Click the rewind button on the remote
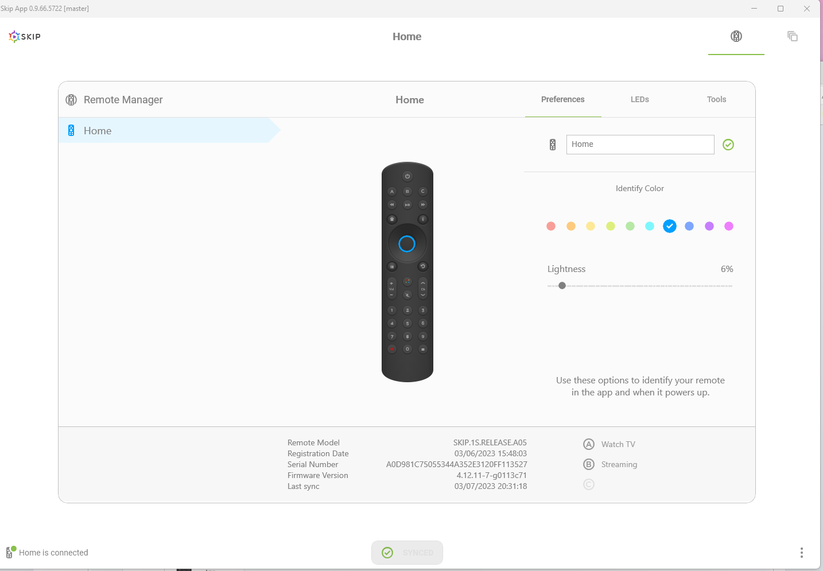 [392, 205]
